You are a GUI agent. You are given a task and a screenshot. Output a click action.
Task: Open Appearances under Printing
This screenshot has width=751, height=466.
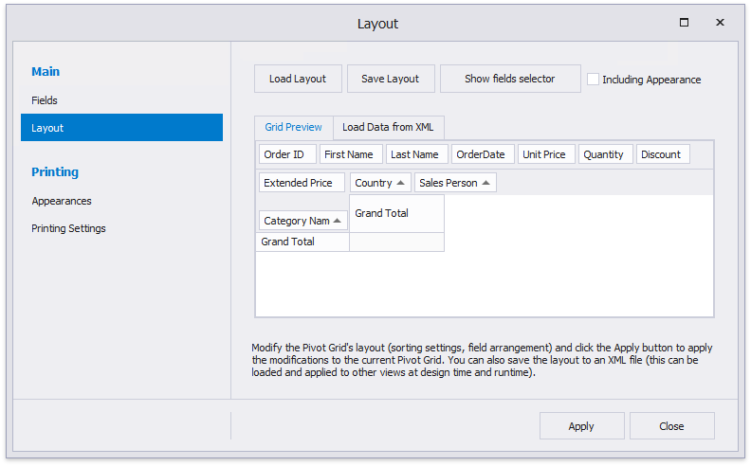coord(62,201)
